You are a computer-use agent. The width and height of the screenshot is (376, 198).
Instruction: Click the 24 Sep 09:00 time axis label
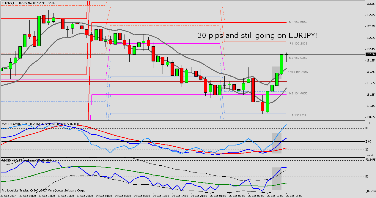(142, 196)
